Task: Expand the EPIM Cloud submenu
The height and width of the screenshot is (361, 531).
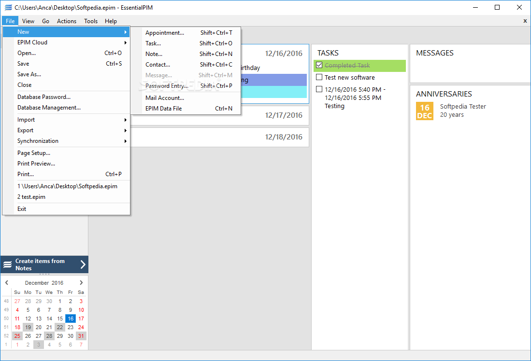Action: [66, 42]
